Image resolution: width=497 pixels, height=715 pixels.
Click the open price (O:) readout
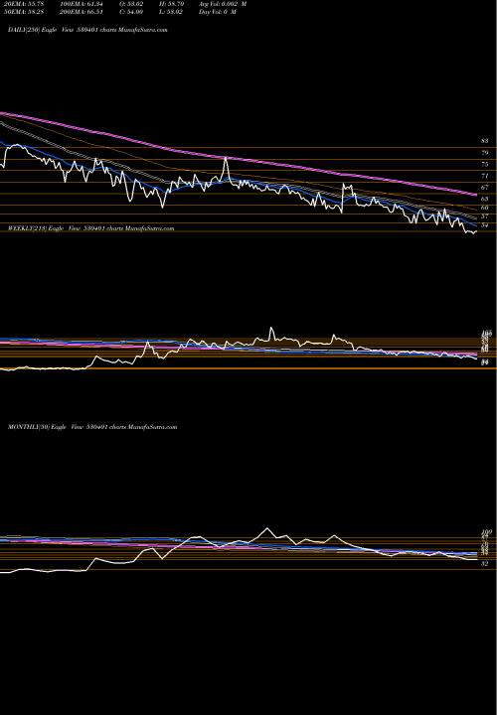[x=131, y=4]
